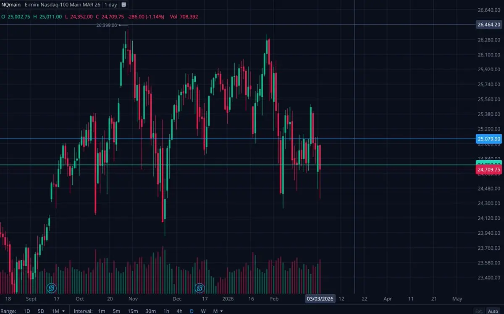Click the -286.00 (-1.14%) change readout
Screen dimensions: 504x314
click(x=146, y=17)
